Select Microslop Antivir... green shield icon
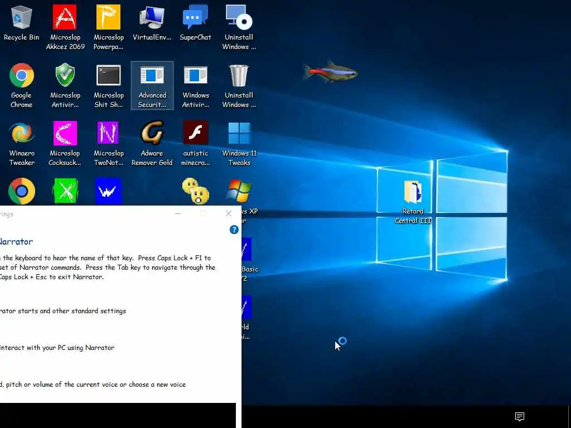The image size is (571, 428). click(65, 85)
